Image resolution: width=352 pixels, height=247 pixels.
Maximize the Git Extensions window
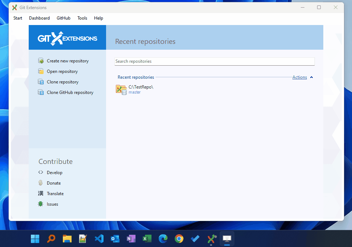pyautogui.click(x=319, y=7)
